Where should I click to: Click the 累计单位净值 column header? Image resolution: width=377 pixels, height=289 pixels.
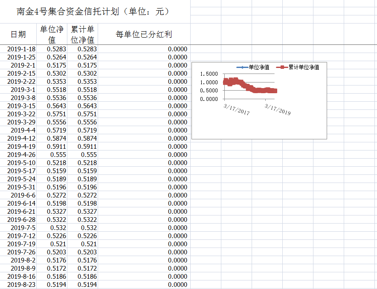82,34
